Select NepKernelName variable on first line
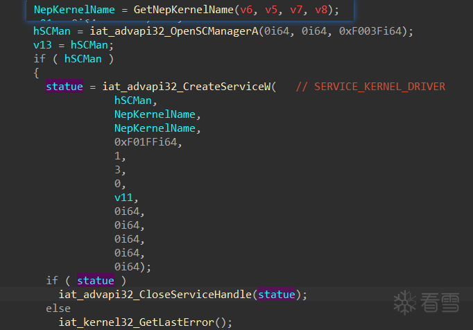The height and width of the screenshot is (330, 473). click(x=74, y=10)
